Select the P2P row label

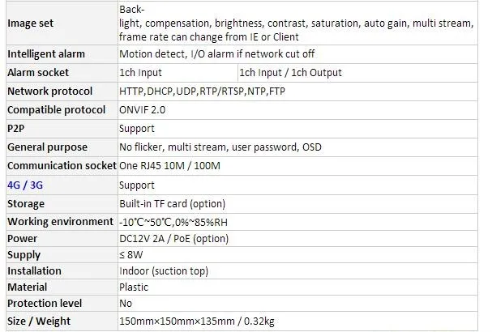15,129
